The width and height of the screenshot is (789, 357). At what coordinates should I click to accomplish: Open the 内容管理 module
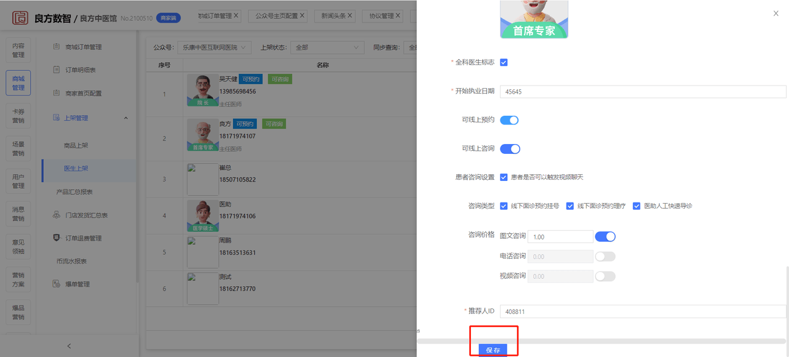tap(18, 50)
